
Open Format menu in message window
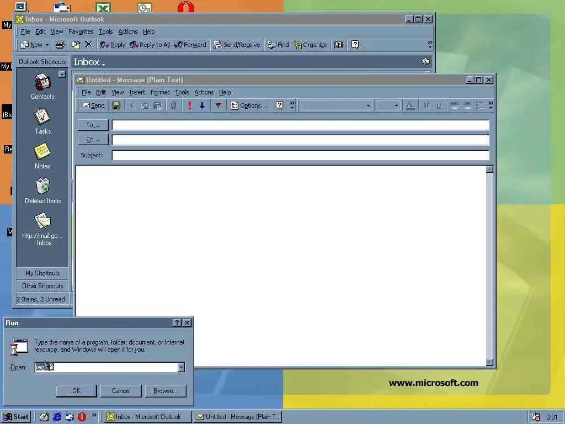tap(159, 92)
